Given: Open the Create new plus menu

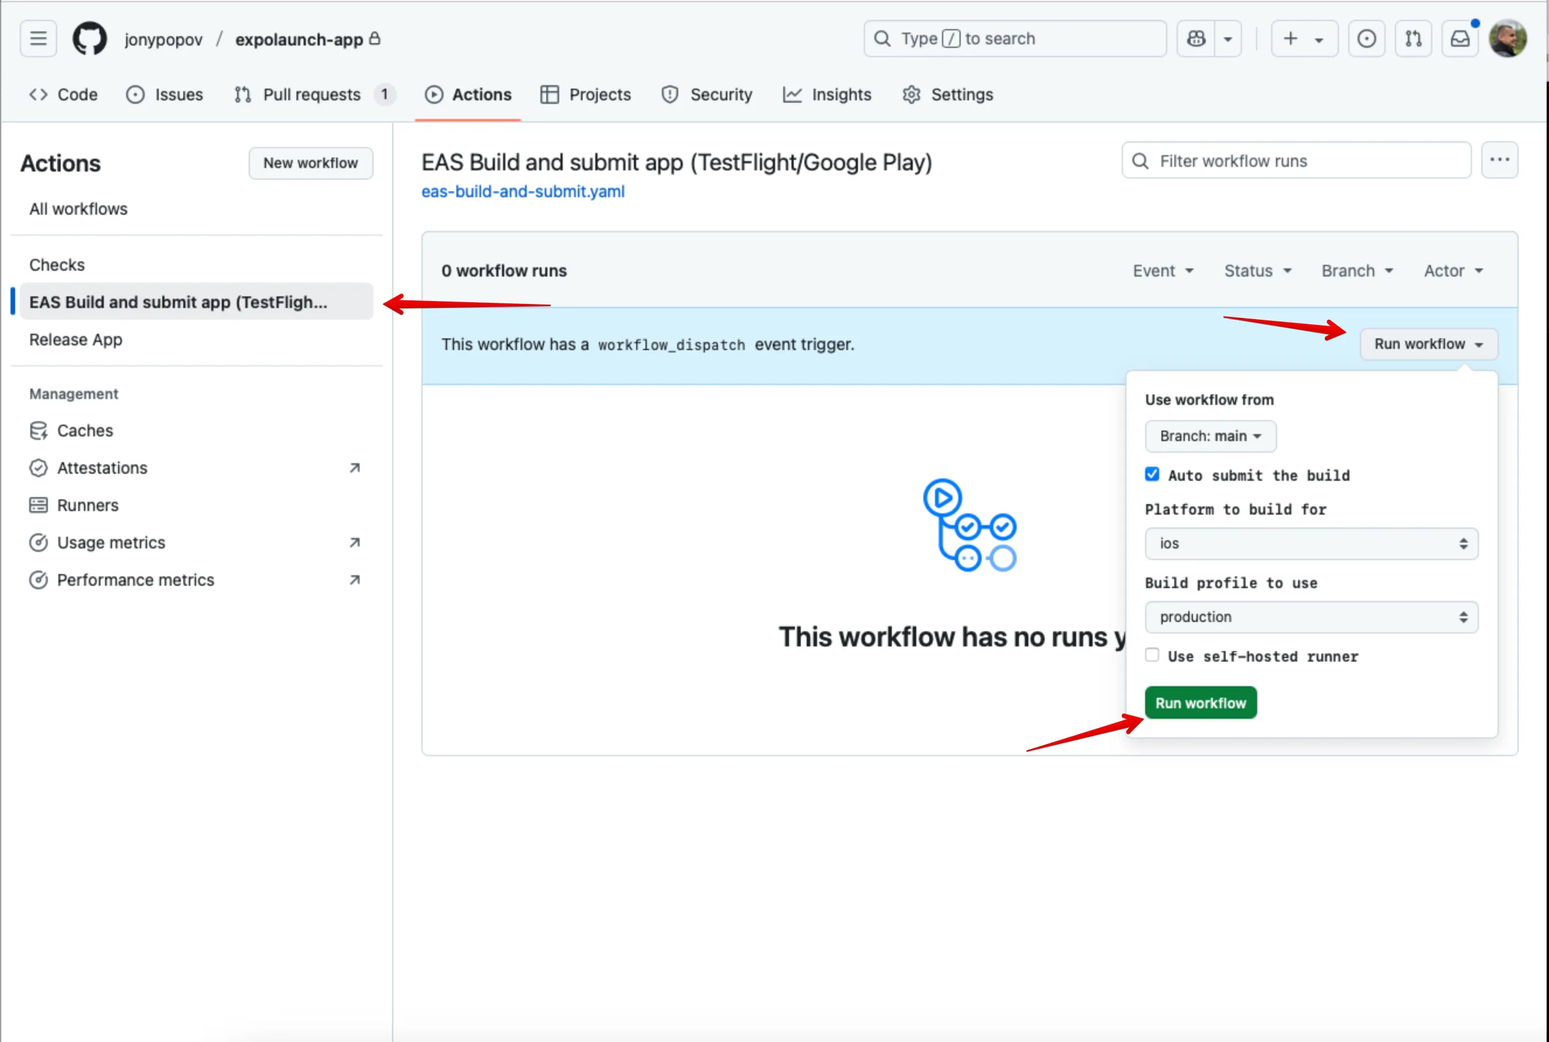Looking at the screenshot, I should [x=1304, y=39].
